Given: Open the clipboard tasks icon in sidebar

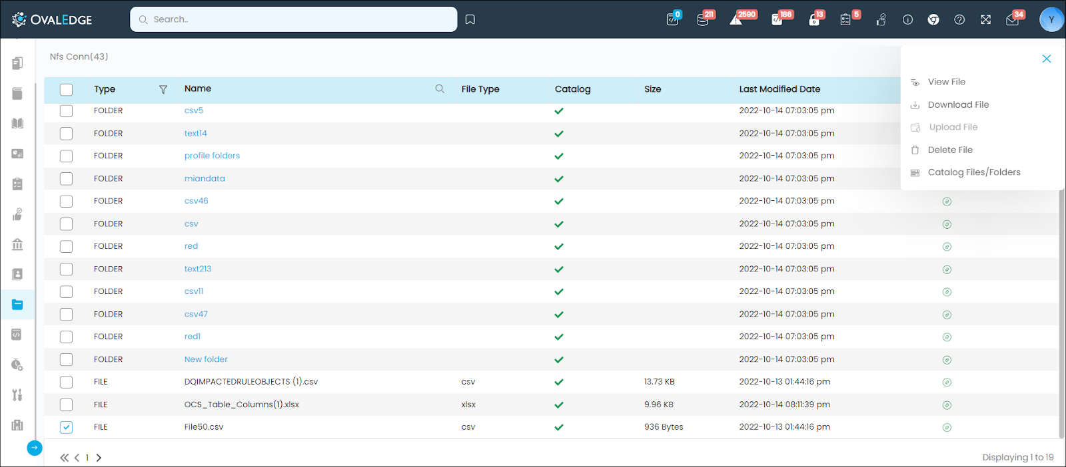Looking at the screenshot, I should (17, 184).
